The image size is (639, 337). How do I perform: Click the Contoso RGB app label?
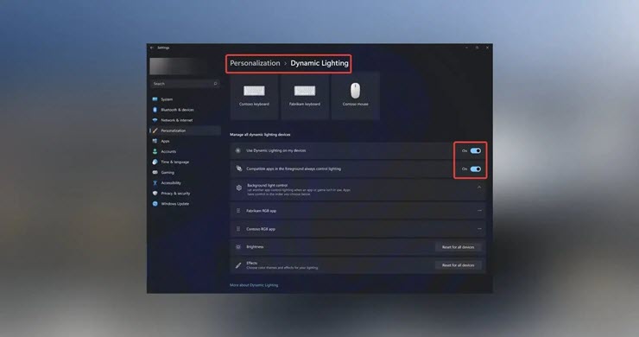point(261,229)
